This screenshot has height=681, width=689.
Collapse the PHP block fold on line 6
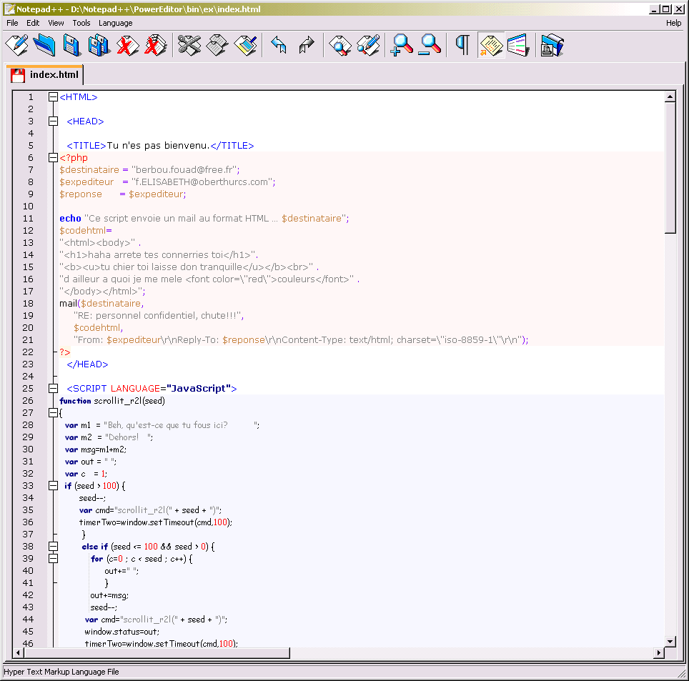click(x=53, y=157)
